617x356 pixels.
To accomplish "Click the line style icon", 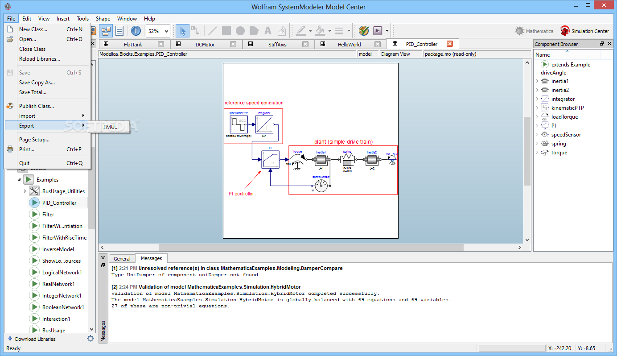I will pyautogui.click(x=339, y=31).
